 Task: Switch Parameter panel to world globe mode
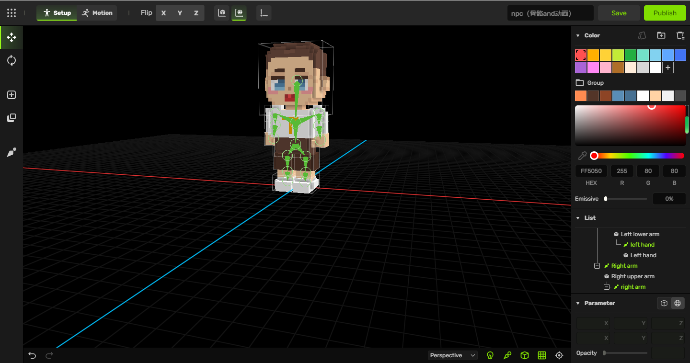[678, 303]
